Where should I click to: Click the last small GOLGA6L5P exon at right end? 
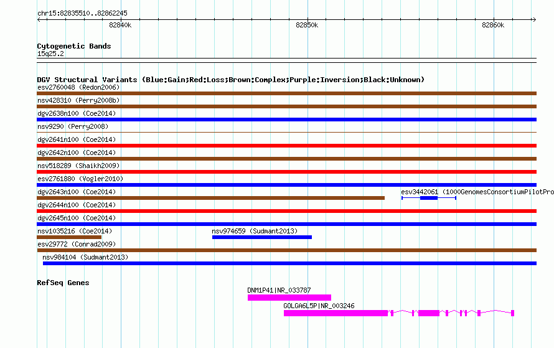(513, 313)
